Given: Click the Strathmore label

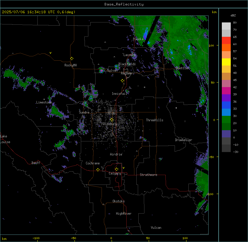Looking at the screenshot, I should (x=148, y=175).
